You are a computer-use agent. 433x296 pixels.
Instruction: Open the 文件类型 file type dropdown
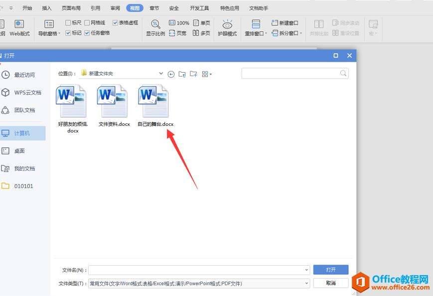(306, 283)
